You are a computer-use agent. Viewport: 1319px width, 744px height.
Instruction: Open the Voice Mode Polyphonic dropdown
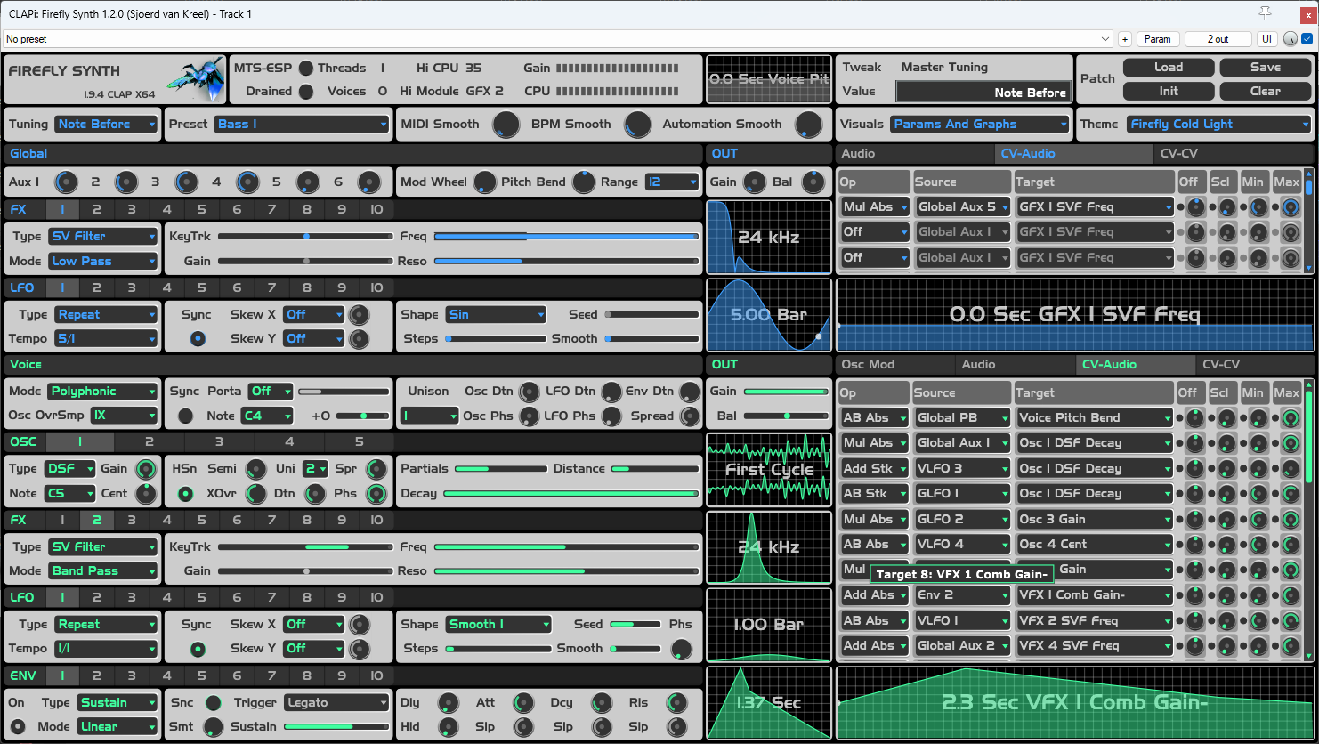point(102,392)
